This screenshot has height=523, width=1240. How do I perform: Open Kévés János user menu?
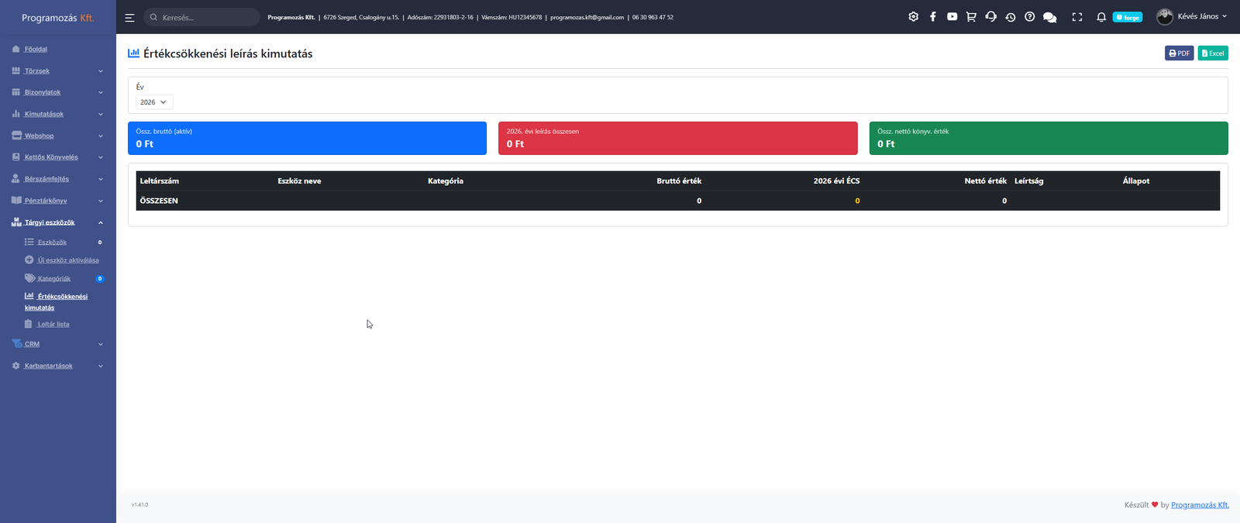click(1202, 16)
